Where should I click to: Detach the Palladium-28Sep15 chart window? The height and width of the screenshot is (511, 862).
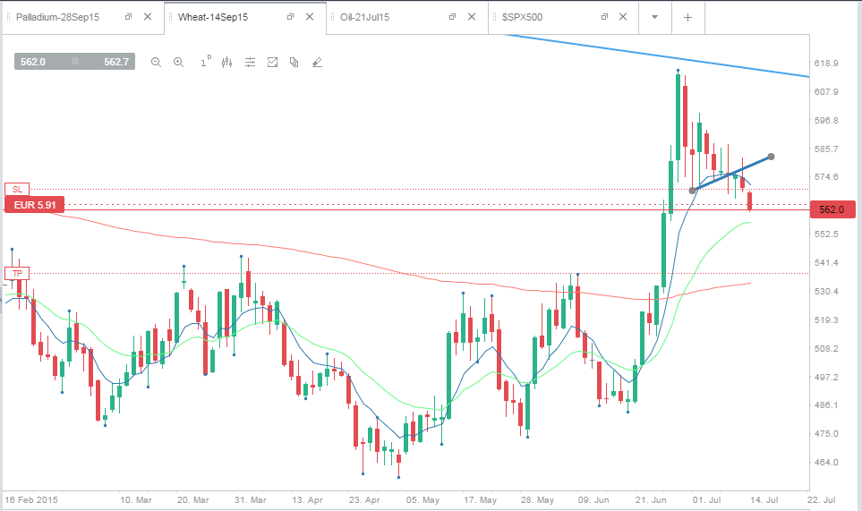click(128, 17)
